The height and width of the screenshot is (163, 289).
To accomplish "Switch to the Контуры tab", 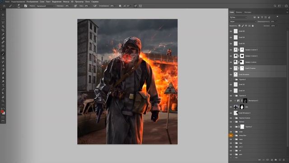I will point(248,12).
